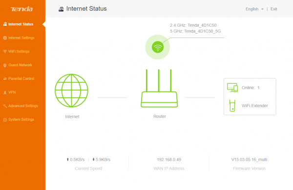Click the Internet globe icon
The height and width of the screenshot is (190, 293).
pos(72,91)
